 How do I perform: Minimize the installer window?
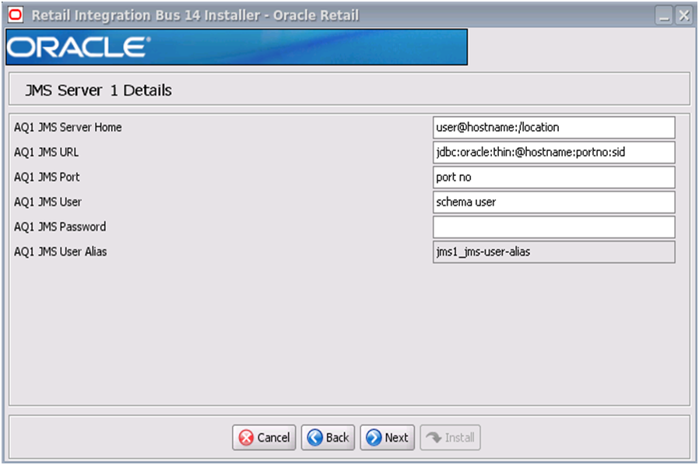coord(664,16)
